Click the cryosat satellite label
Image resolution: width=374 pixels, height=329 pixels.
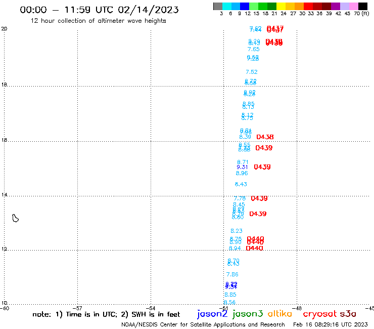point(319,314)
